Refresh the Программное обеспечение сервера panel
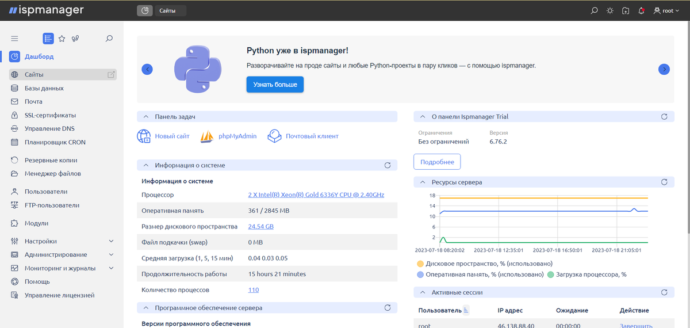 click(x=388, y=308)
